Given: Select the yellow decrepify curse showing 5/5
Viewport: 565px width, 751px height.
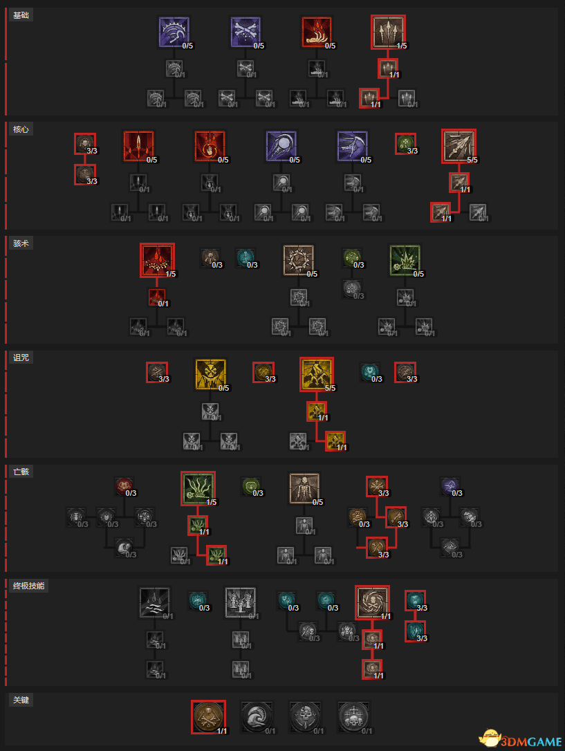Looking at the screenshot, I should pos(317,374).
